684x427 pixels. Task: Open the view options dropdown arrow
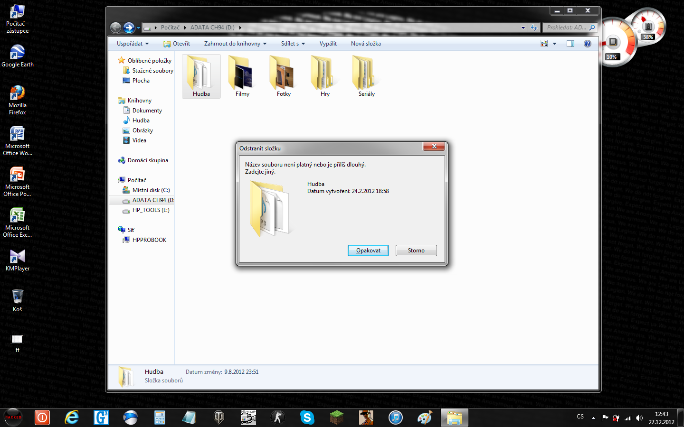pyautogui.click(x=554, y=44)
